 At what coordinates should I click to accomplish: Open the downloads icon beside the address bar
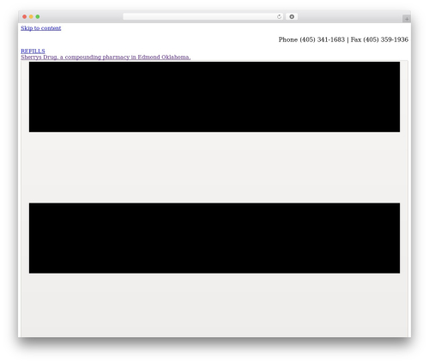[x=292, y=16]
